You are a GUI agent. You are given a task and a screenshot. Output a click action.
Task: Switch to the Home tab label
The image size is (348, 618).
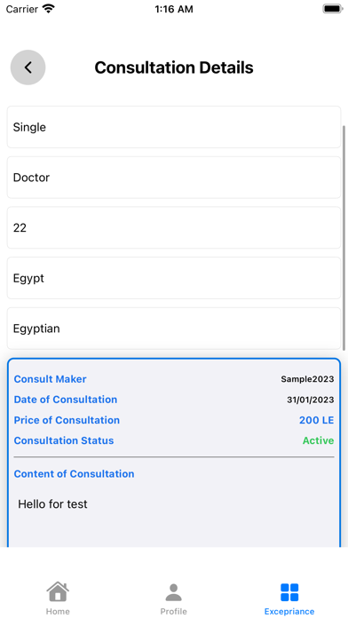point(58,611)
